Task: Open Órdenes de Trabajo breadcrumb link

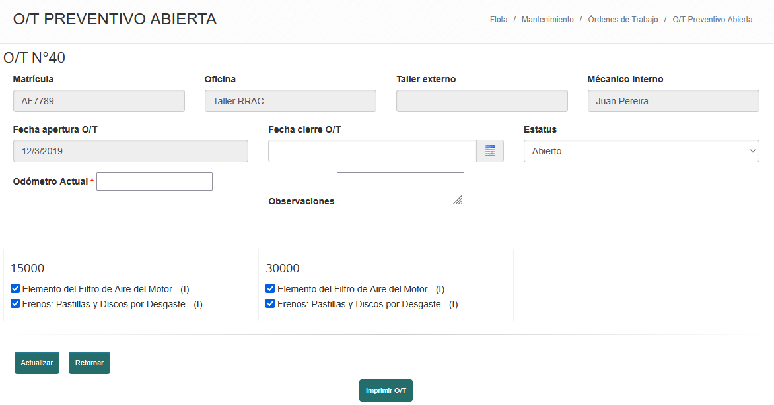Action: 623,20
